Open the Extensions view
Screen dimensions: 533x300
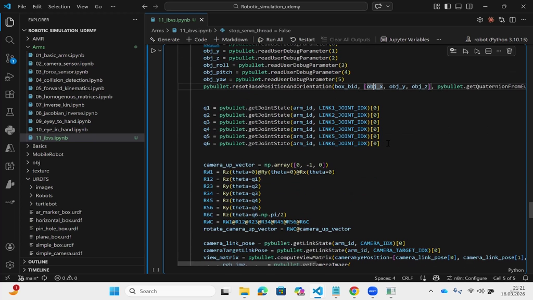coord(10,94)
